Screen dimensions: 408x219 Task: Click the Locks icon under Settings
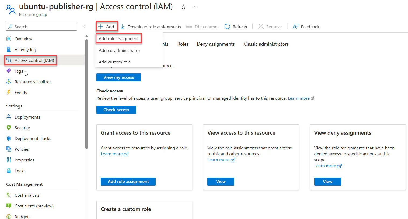click(9, 171)
